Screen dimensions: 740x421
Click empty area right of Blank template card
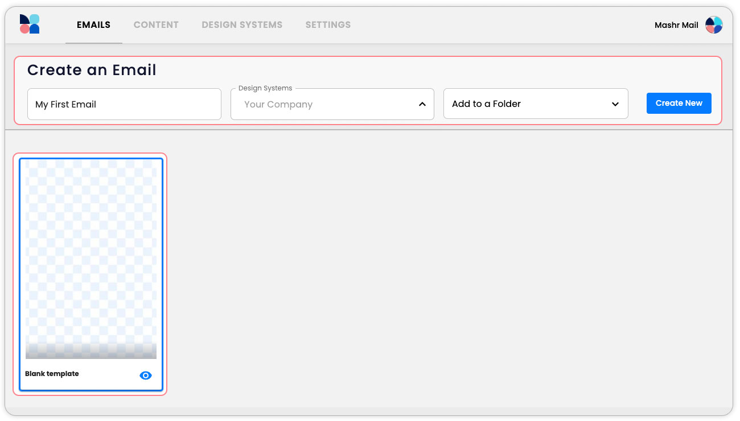(444, 273)
